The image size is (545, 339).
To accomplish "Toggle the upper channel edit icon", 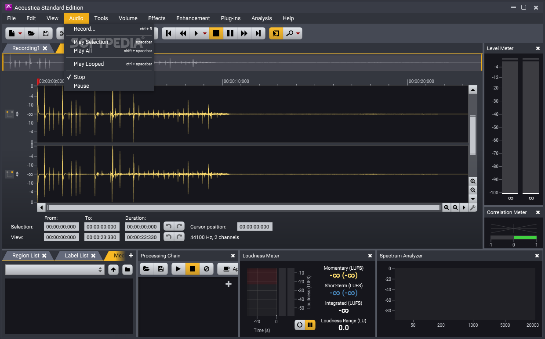I will (x=10, y=114).
